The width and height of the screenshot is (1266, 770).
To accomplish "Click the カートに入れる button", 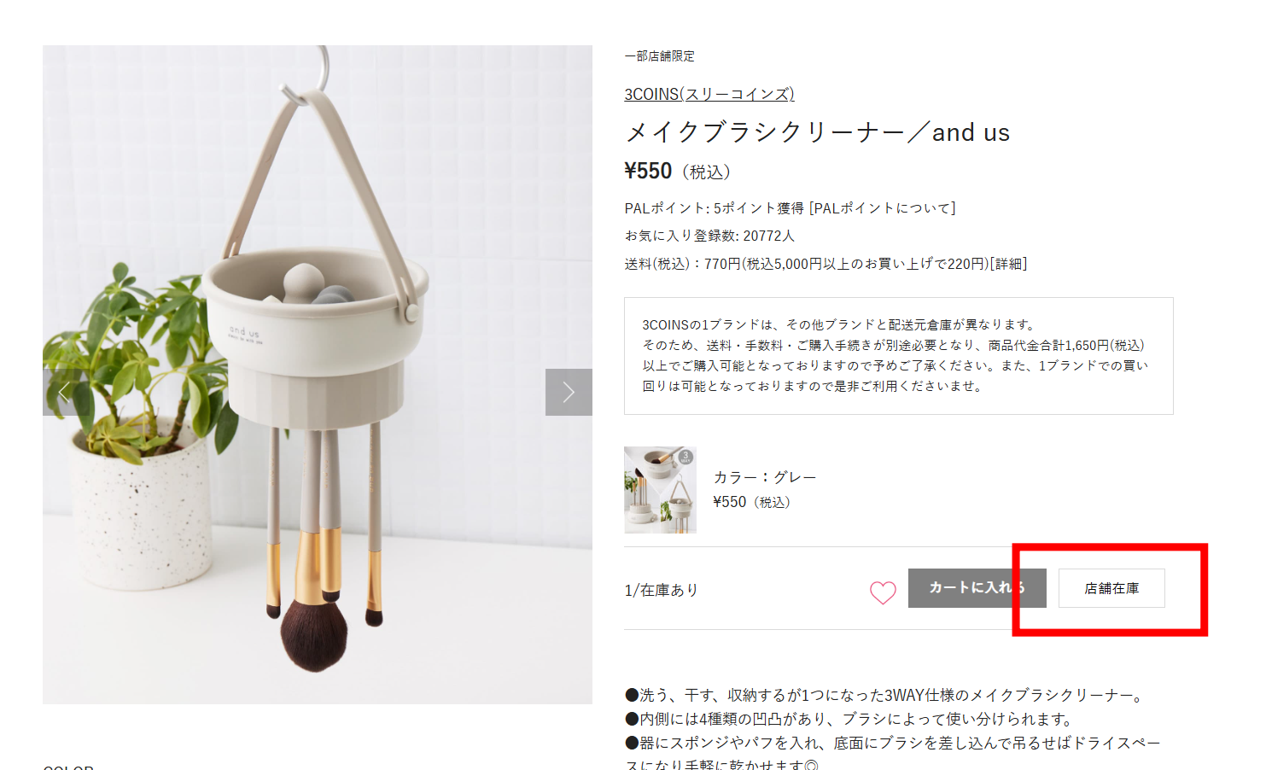I will [x=977, y=588].
